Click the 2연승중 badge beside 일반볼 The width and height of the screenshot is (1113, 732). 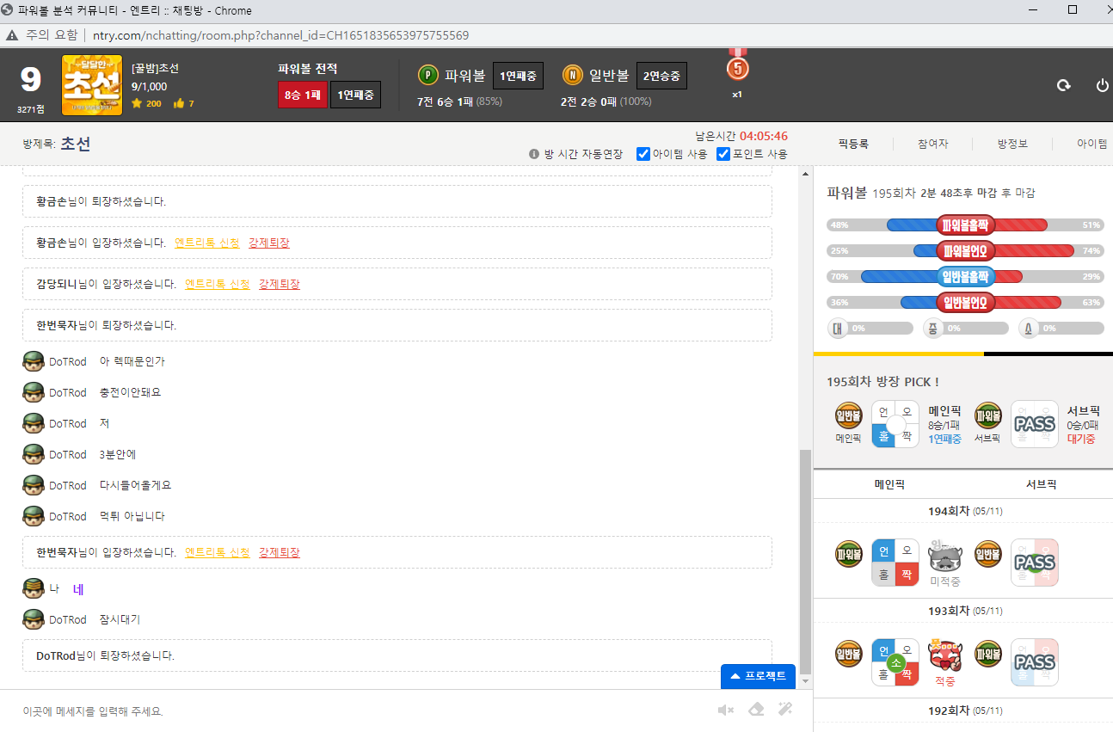661,76
